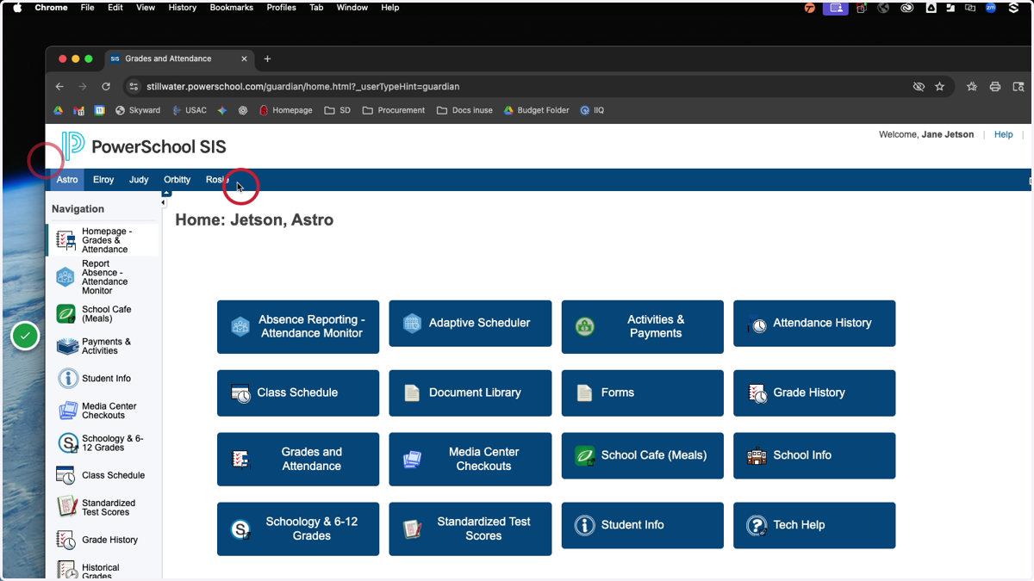
Task: Open the Homepage bookmark
Action: coord(286,110)
